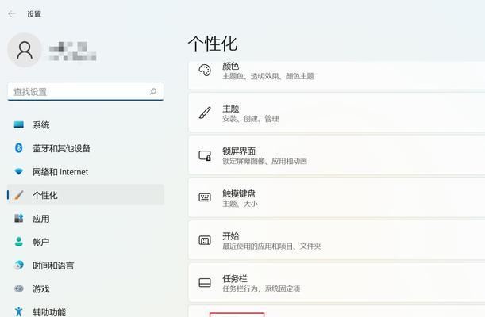Go back with the arrow icon
Image resolution: width=485 pixels, height=317 pixels.
click(x=12, y=14)
